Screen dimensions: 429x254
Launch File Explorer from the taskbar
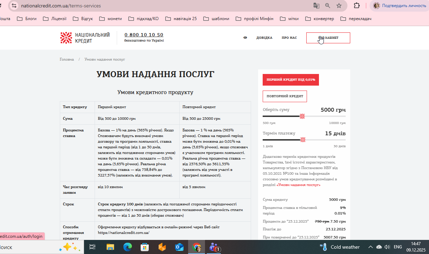(x=110, y=247)
